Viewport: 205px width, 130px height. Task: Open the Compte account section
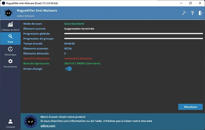click(10, 123)
